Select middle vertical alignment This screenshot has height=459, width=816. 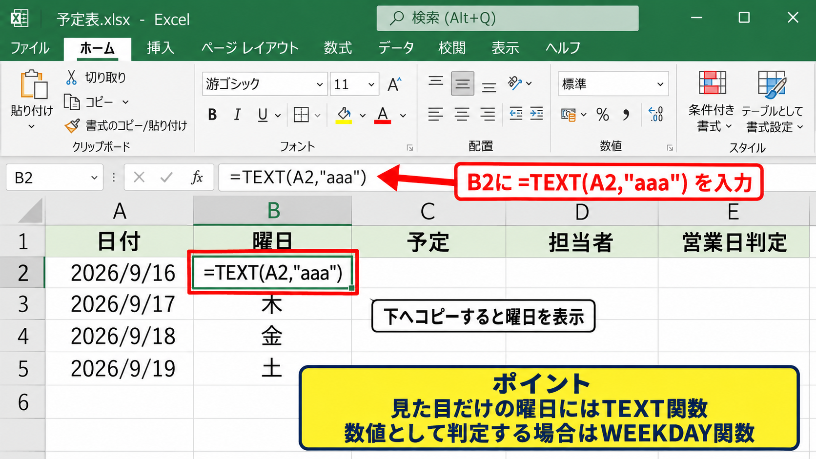click(462, 84)
